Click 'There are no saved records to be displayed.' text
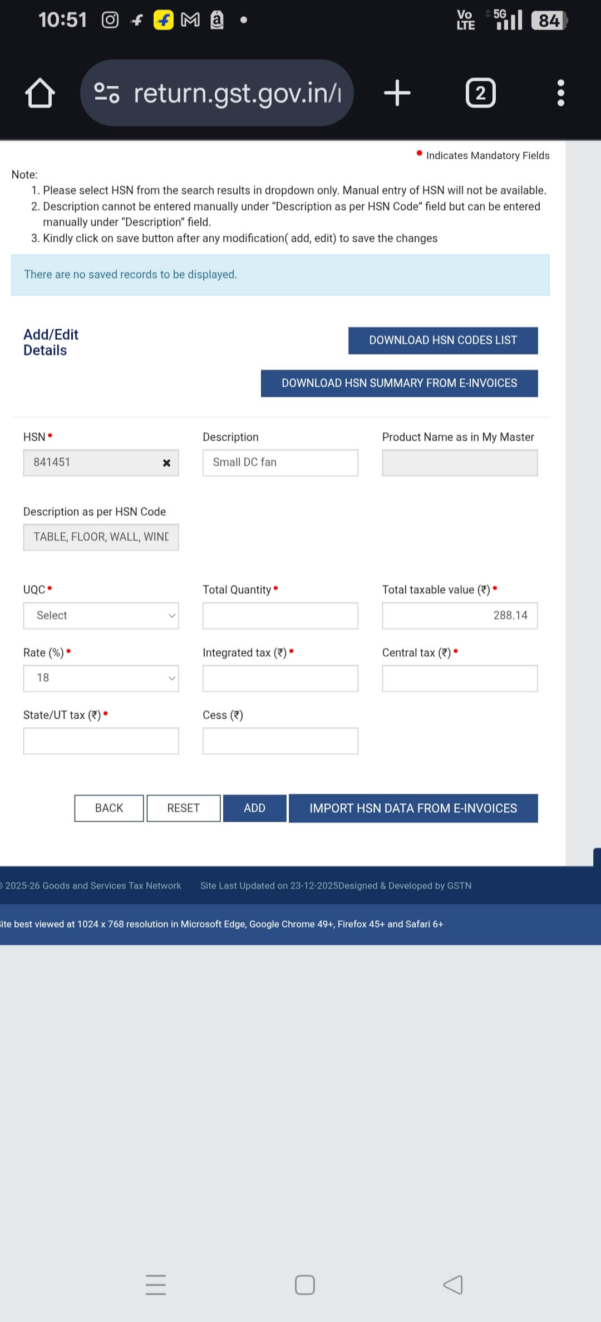 130,275
